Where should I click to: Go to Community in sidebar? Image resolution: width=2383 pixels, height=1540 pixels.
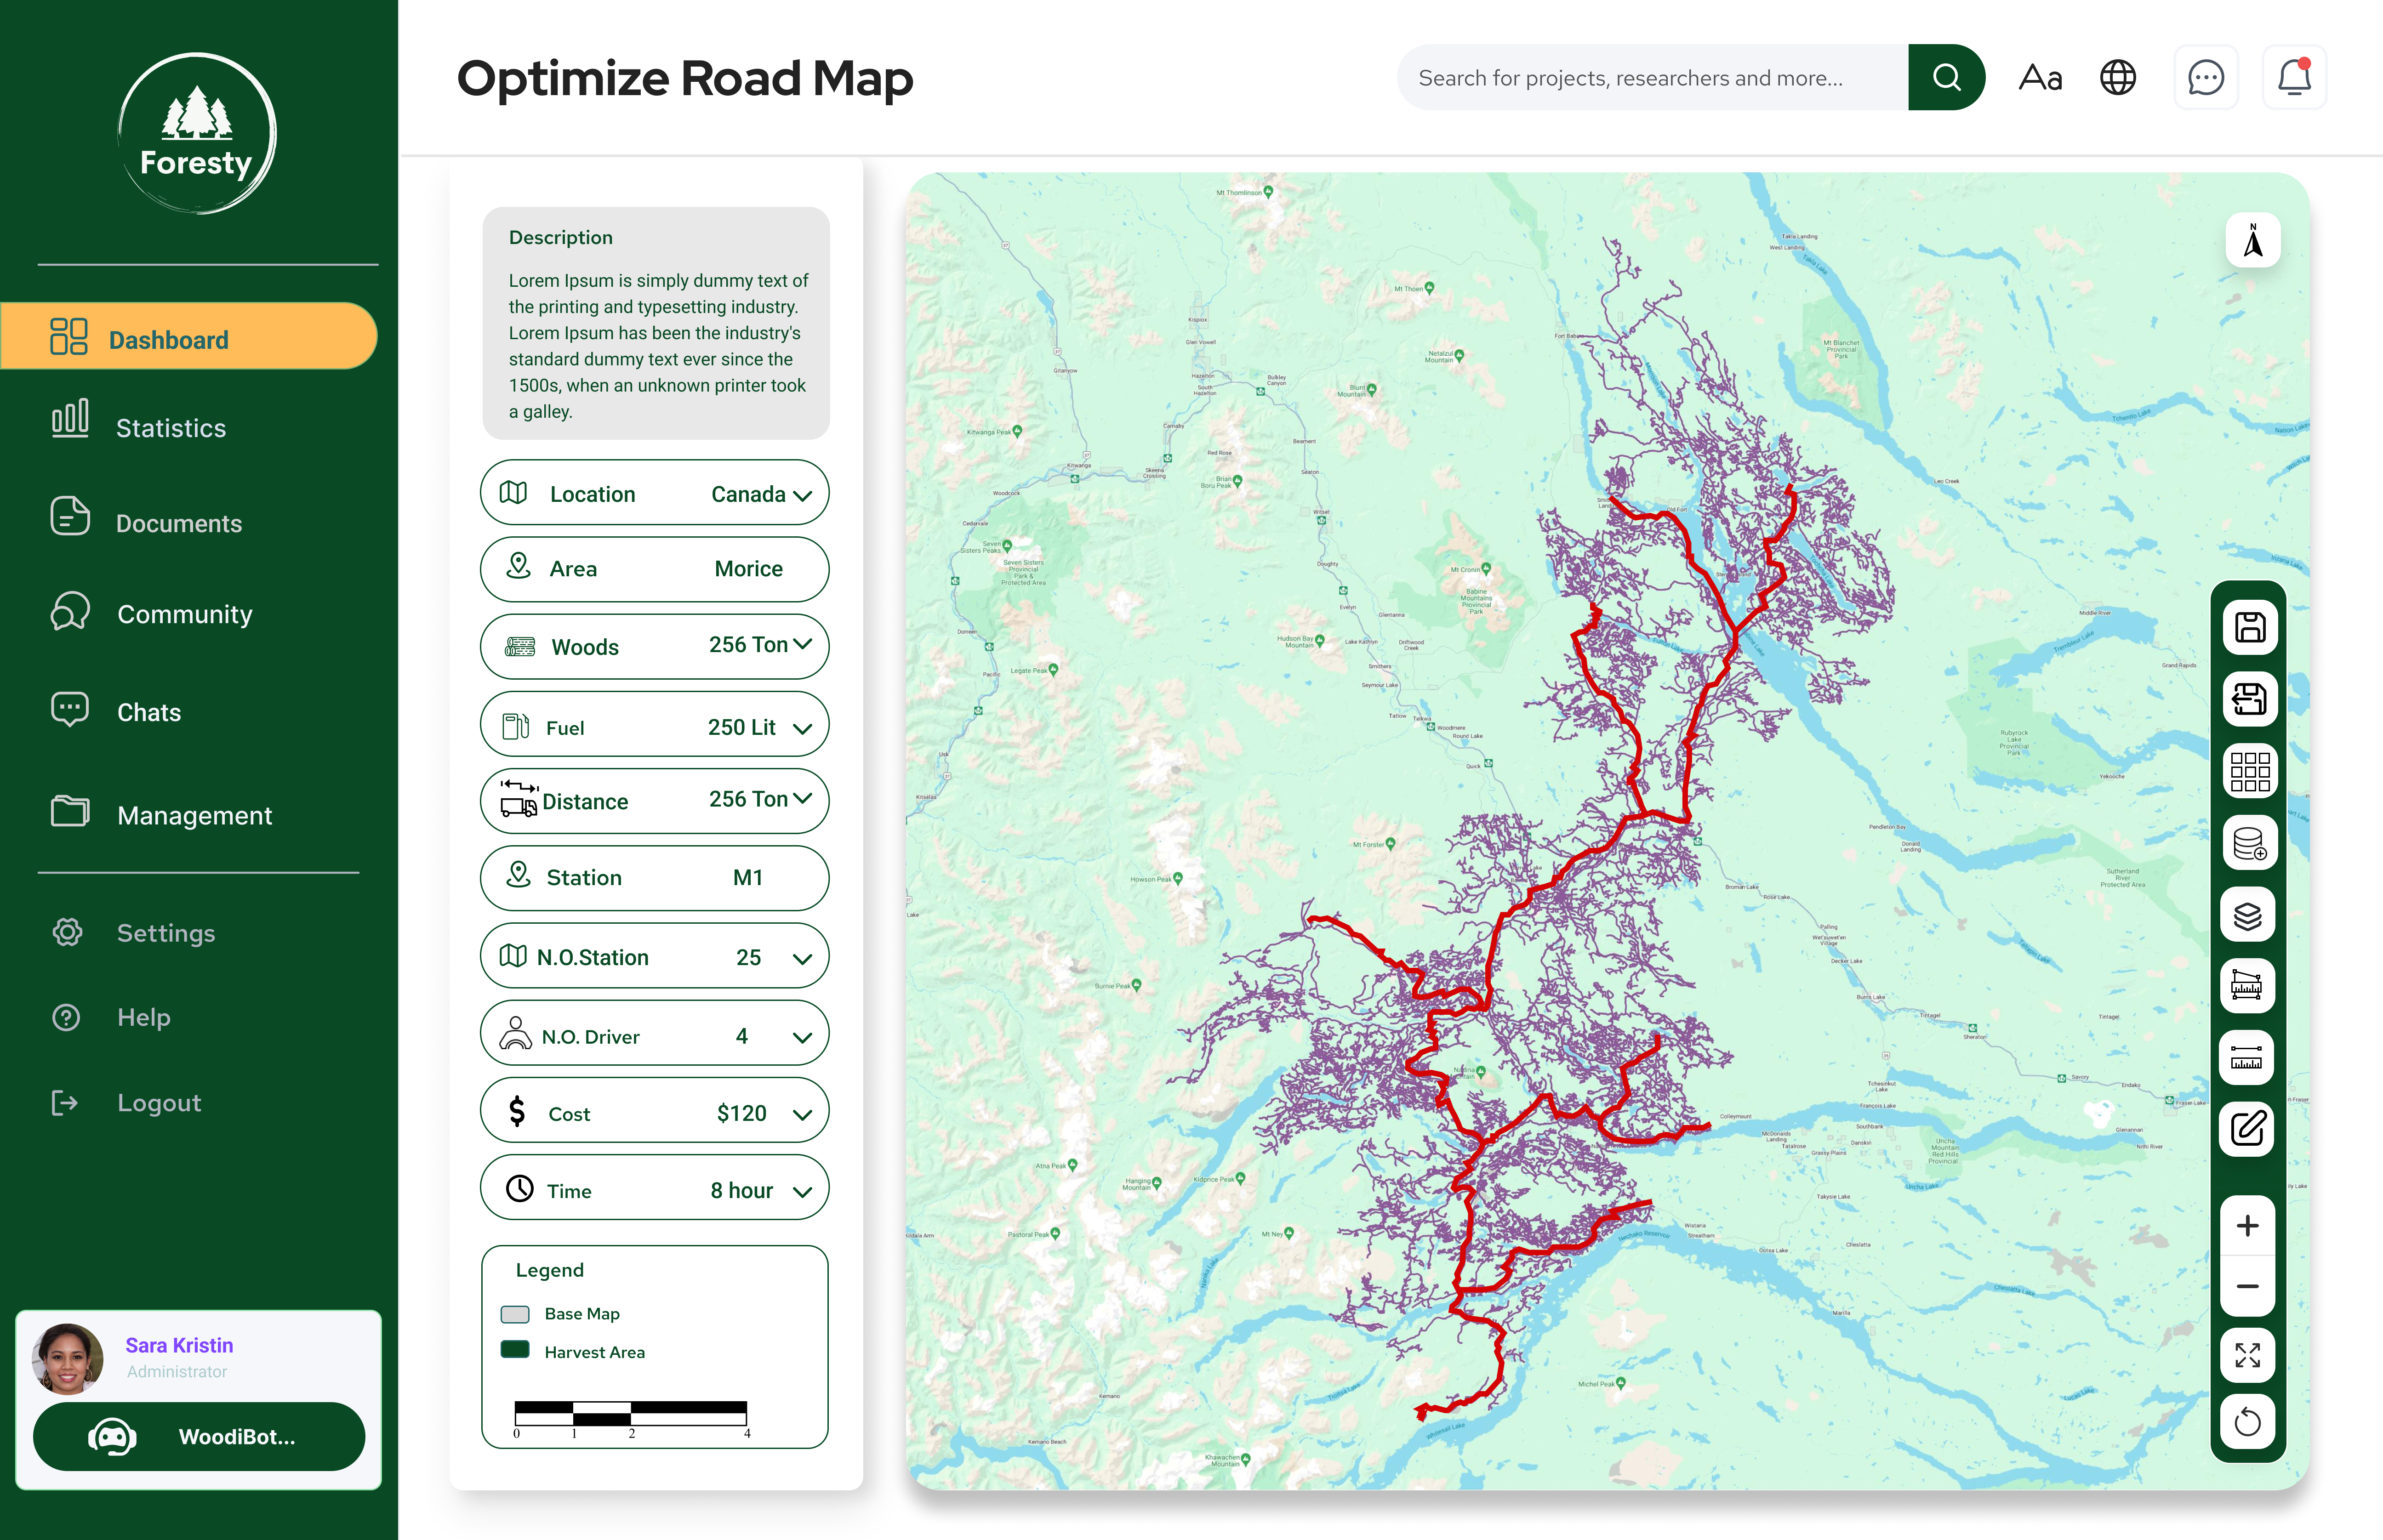coord(184,614)
